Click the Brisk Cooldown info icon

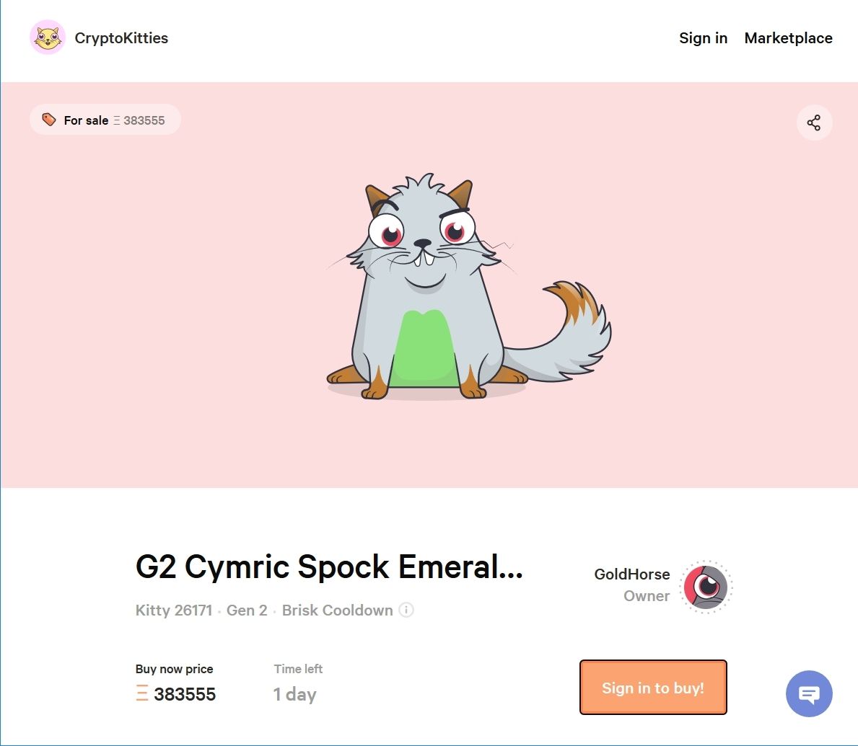coord(406,610)
